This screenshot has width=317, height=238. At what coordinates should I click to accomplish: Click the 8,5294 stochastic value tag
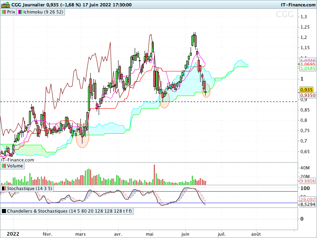pyautogui.click(x=308, y=204)
